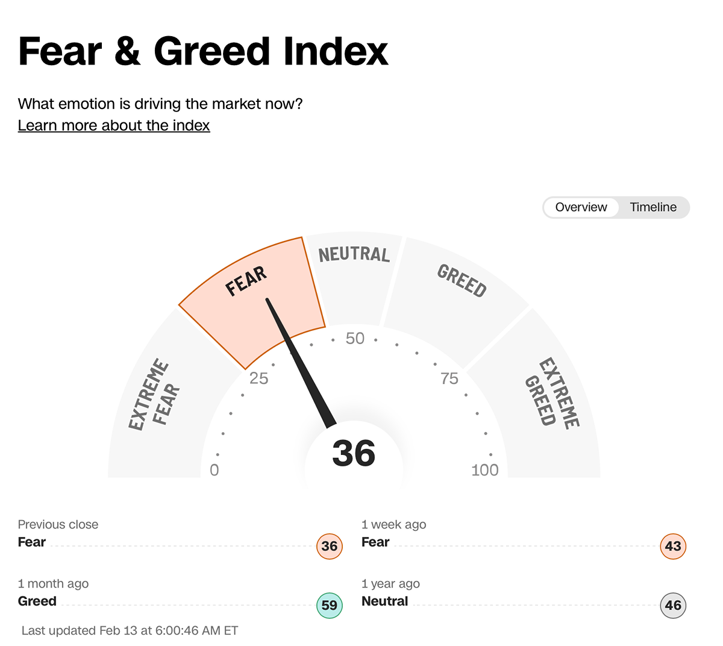
Task: Click the orange 36 previous close badge
Action: click(330, 546)
